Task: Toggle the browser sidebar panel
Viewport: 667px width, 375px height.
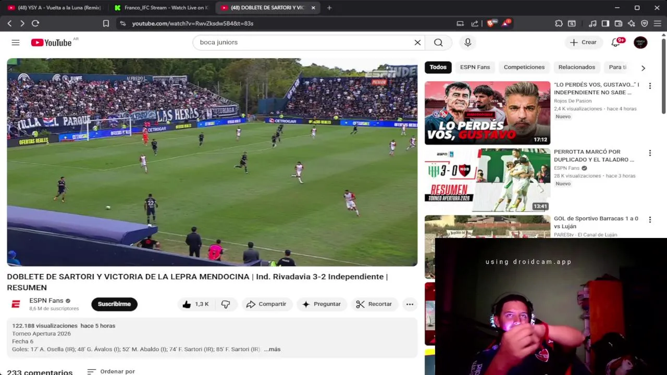Action: (606, 23)
